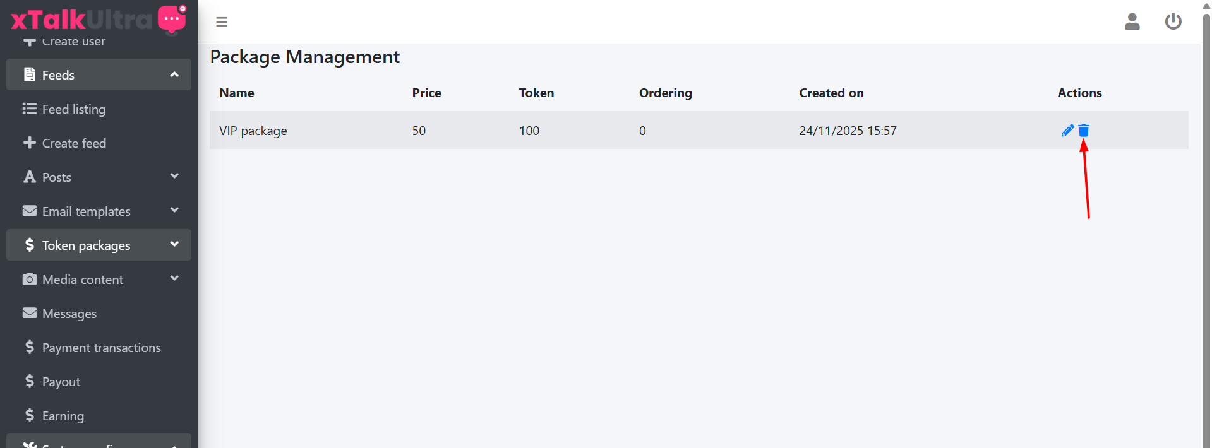Click the envelope icon beside Messages
This screenshot has height=448, width=1212.
pos(30,313)
